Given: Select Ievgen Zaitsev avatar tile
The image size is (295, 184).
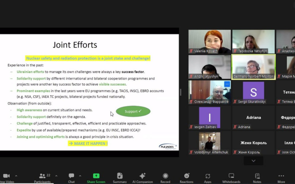Looking at the screenshot, I should (x=209, y=117).
